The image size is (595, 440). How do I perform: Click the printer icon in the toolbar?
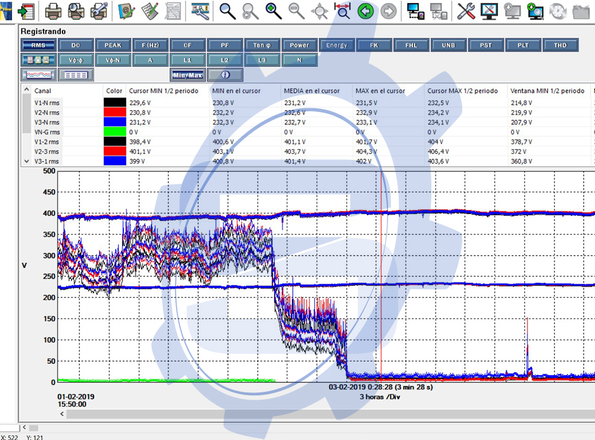[52, 10]
